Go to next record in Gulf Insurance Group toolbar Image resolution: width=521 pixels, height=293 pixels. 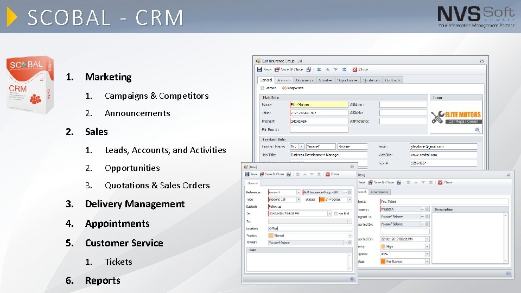coord(335,69)
